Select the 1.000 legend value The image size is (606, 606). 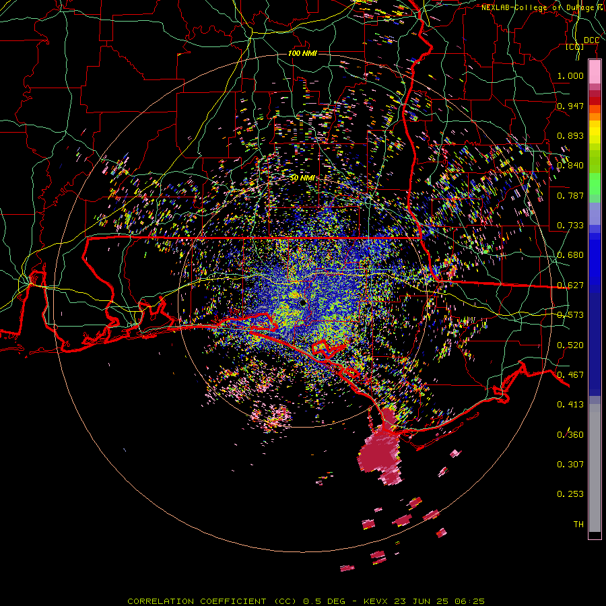570,75
